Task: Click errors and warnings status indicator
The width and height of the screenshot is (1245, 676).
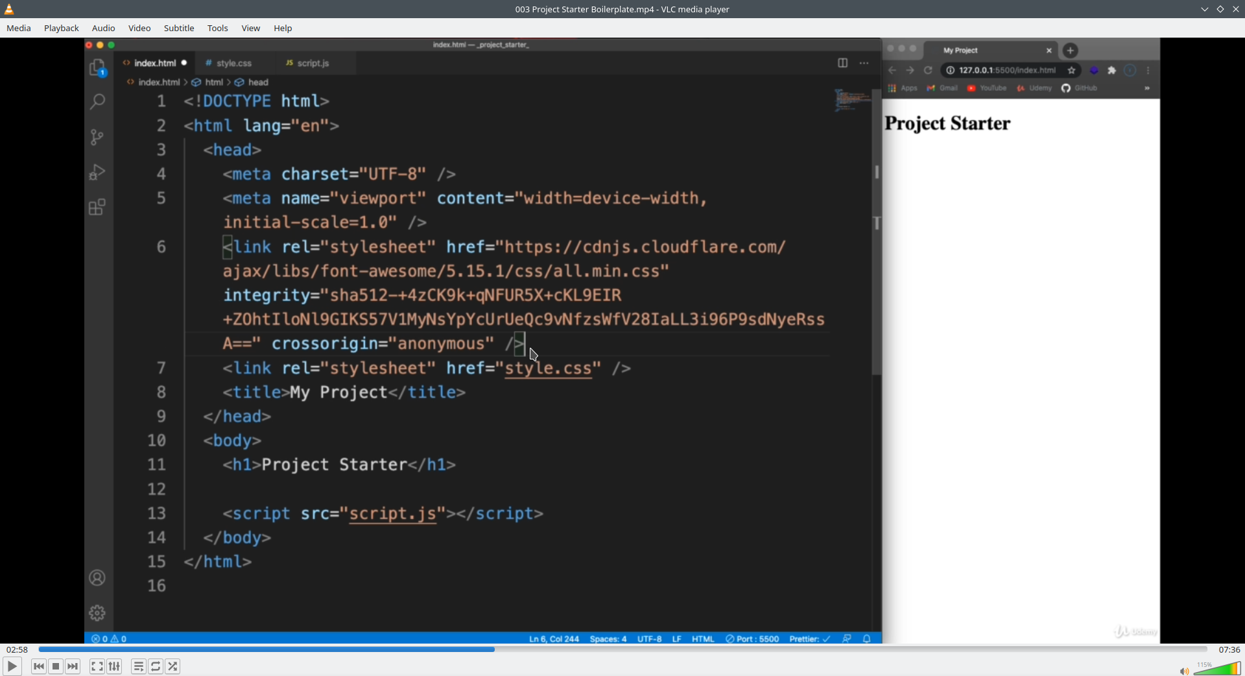Action: pos(109,639)
